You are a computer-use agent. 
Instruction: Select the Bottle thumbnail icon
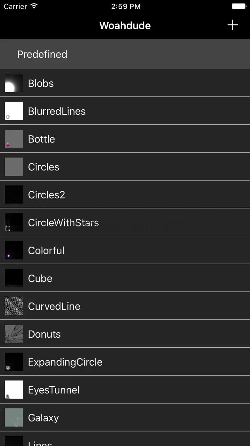[x=14, y=139]
